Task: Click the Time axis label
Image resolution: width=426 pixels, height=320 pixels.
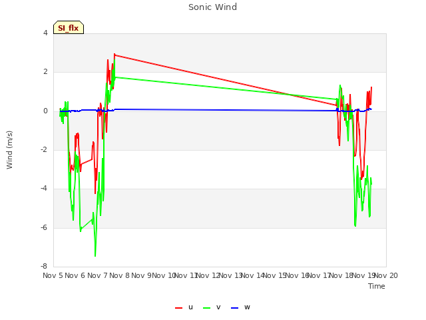Action: pos(377,286)
